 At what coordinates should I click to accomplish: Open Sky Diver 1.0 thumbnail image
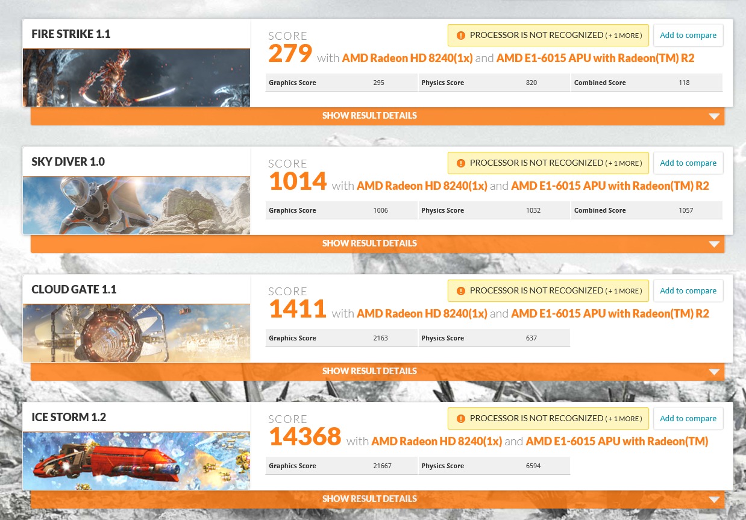tap(136, 205)
